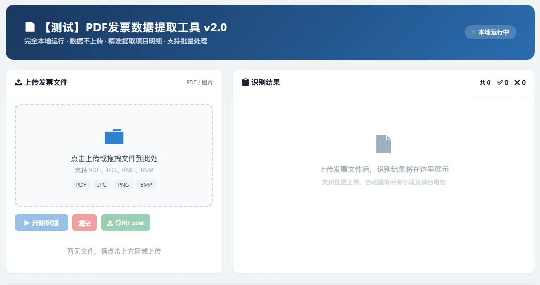Click the X failure count icon
540x285 pixels.
click(517, 82)
